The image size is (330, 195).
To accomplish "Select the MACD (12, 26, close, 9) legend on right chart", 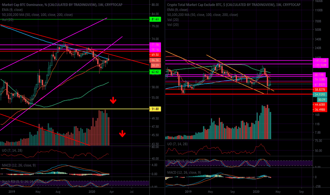I will (184, 172).
